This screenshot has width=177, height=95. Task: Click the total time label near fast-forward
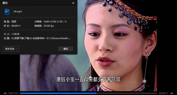point(163,93)
